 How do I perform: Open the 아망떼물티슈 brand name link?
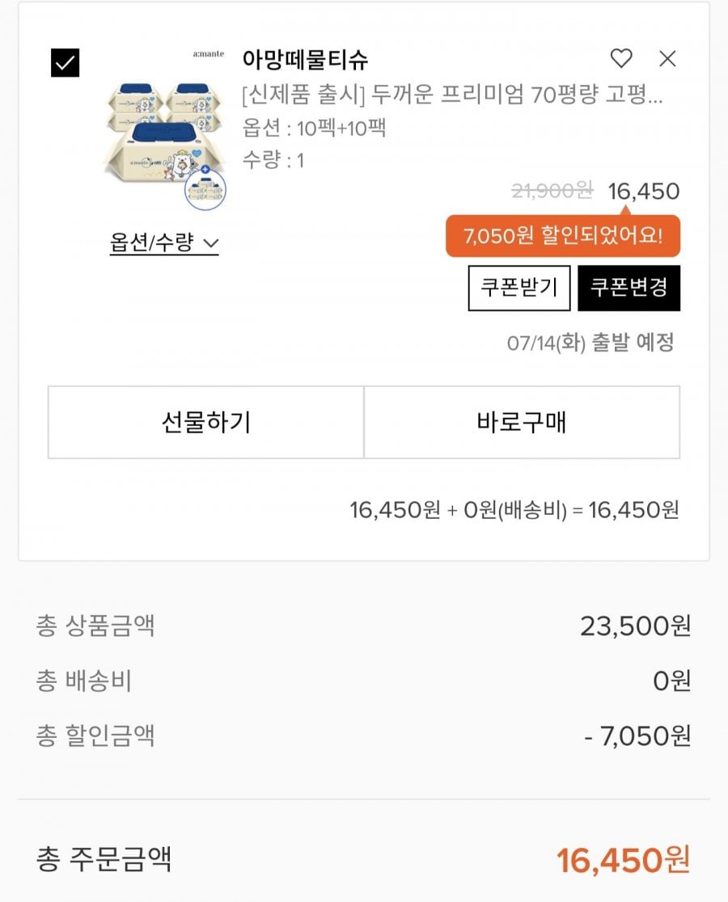pos(305,60)
